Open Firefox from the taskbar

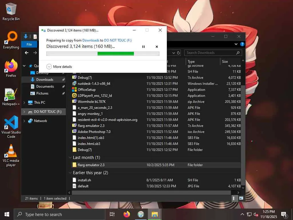click(x=127, y=214)
